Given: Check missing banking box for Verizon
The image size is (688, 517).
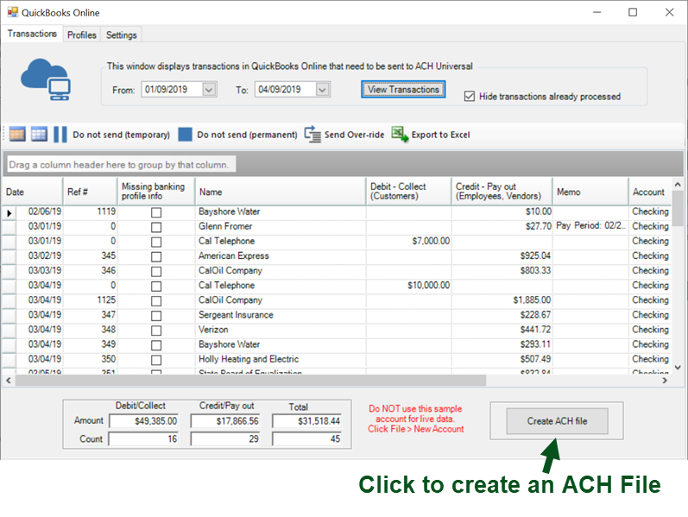Looking at the screenshot, I should (x=156, y=330).
